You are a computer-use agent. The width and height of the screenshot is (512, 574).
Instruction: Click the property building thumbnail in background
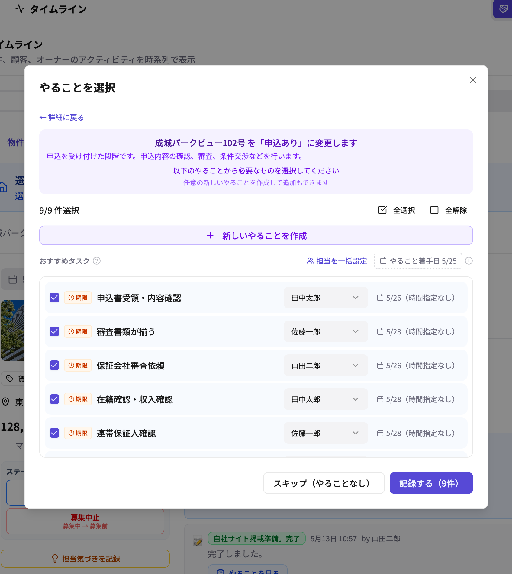12,331
